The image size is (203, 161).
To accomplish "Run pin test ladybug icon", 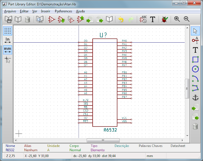I will [164, 20].
